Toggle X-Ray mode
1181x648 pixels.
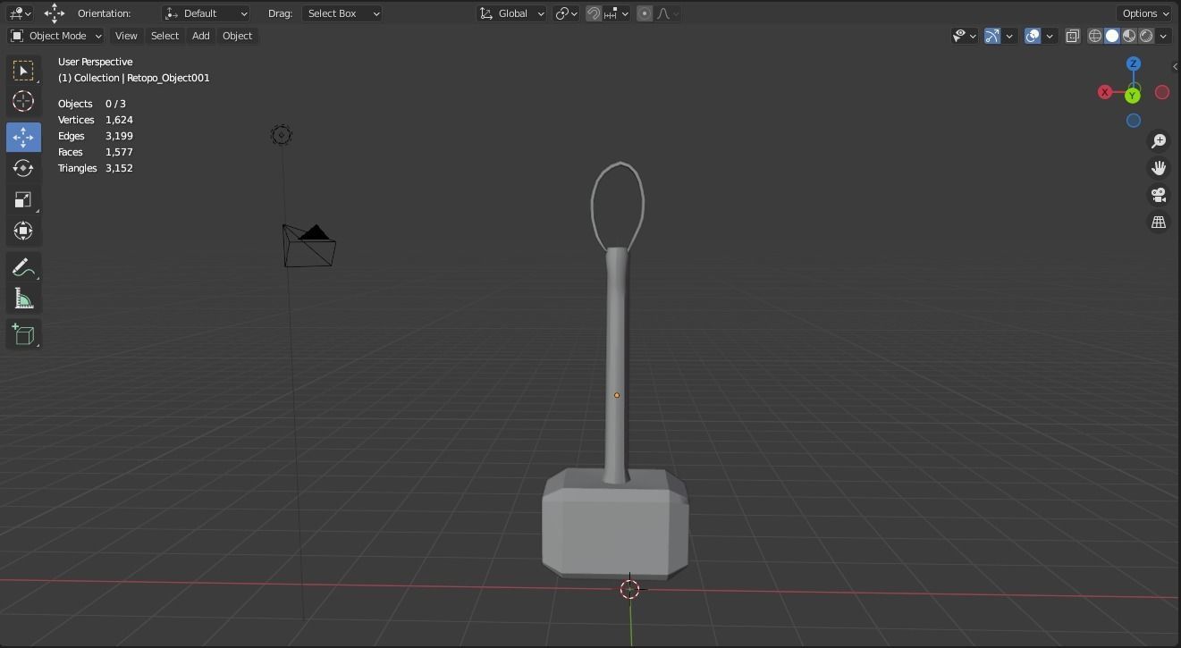tap(1072, 36)
